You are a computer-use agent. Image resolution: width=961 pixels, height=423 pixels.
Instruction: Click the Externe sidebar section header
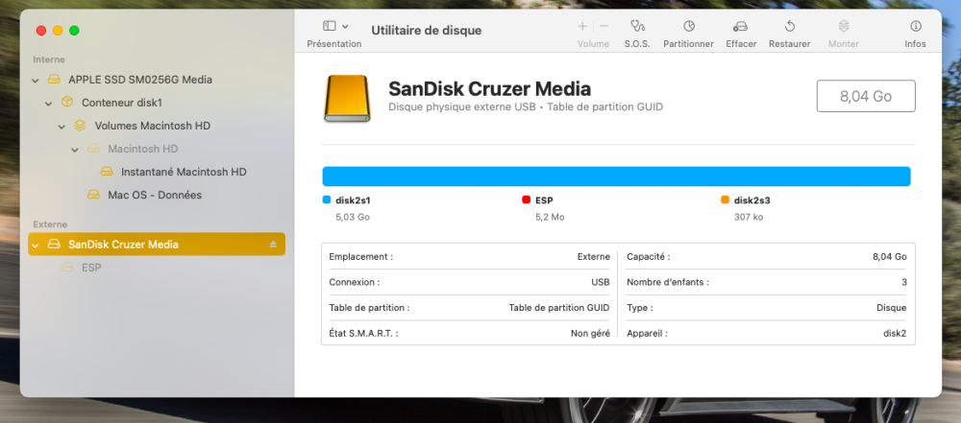(50, 224)
